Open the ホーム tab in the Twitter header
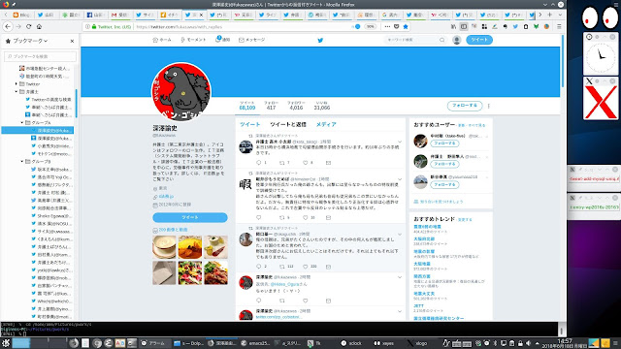This screenshot has height=349, width=621. [162, 40]
